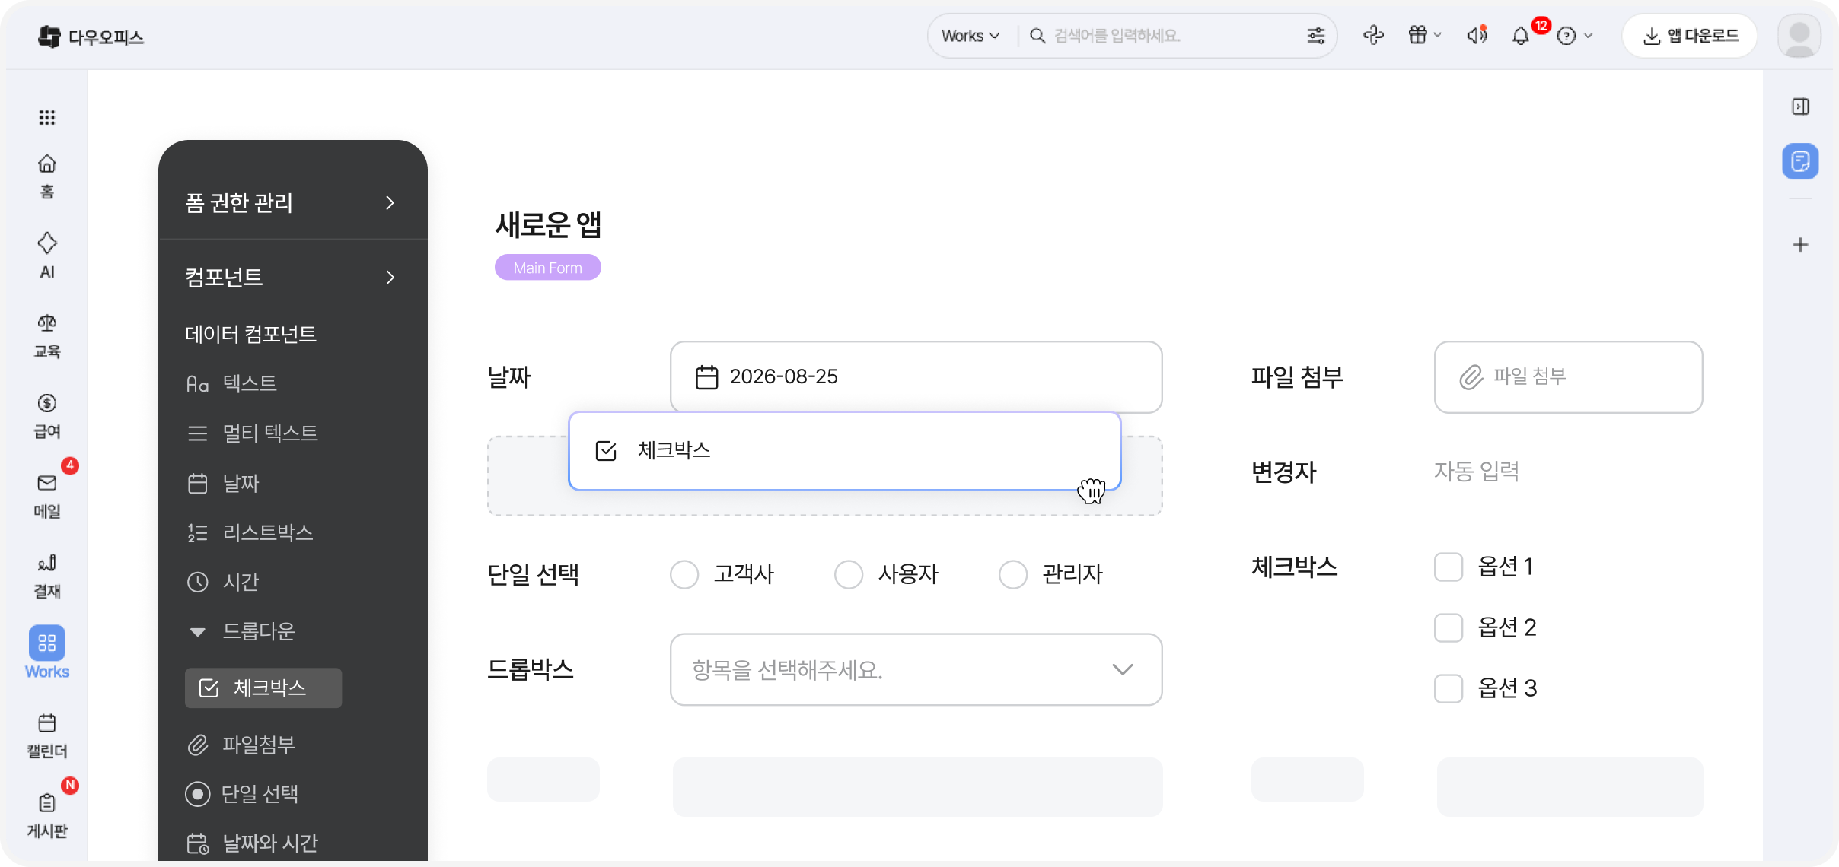The height and width of the screenshot is (867, 1839).
Task: Open the help question mark menu
Action: pyautogui.click(x=1575, y=36)
